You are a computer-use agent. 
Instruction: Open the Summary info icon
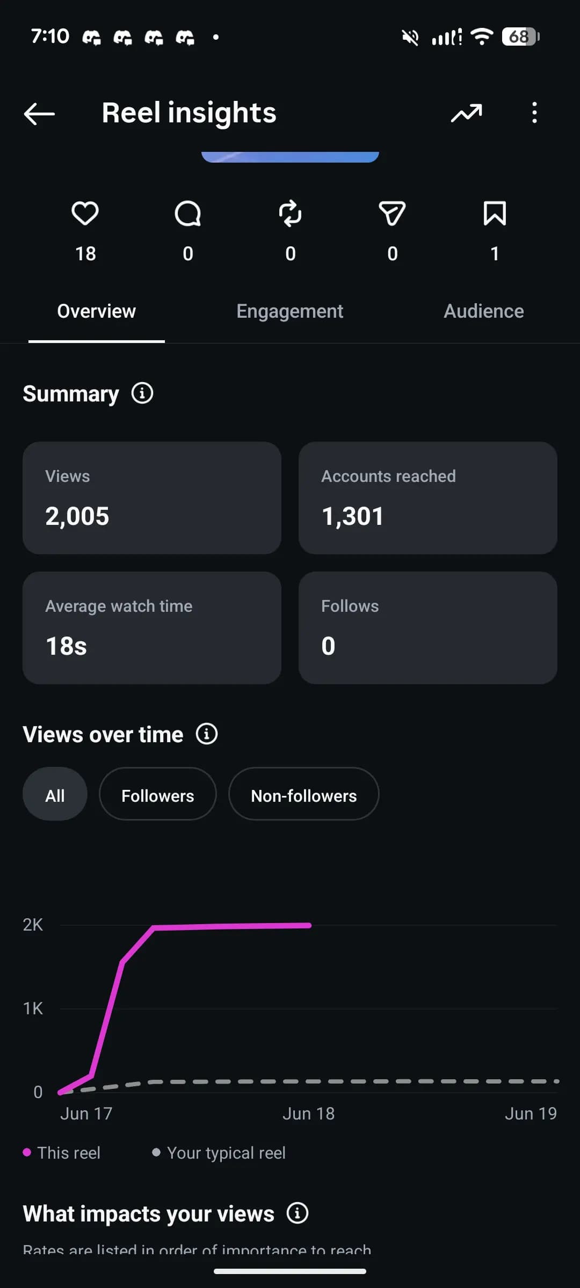coord(142,393)
